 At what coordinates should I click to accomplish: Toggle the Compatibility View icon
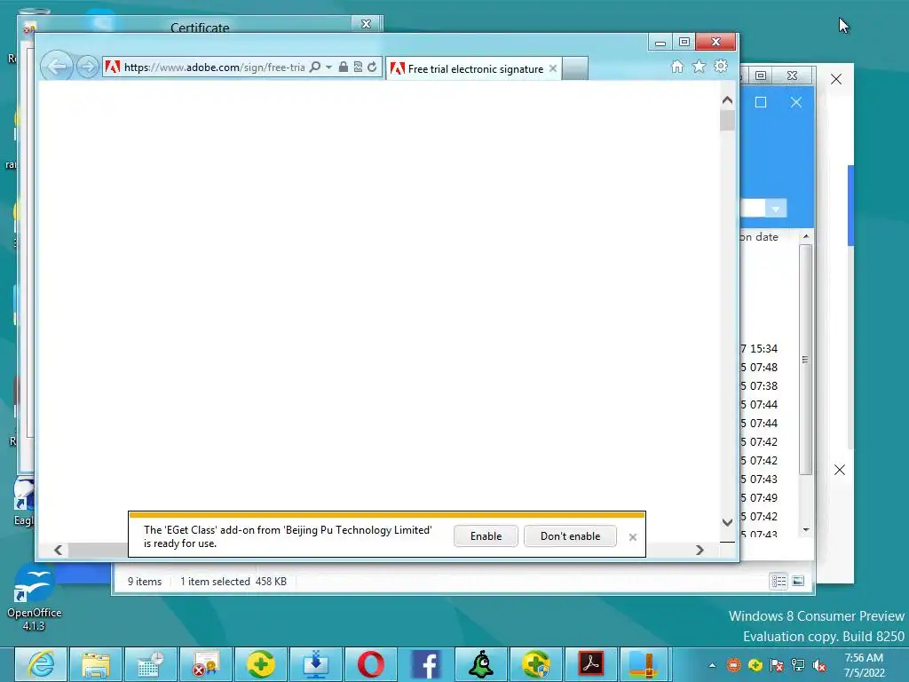pyautogui.click(x=358, y=67)
